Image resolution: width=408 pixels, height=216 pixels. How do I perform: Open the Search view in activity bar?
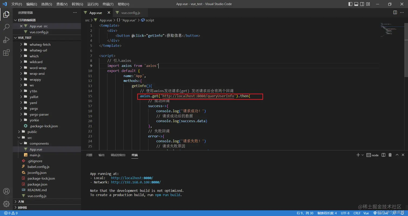pyautogui.click(x=6, y=27)
